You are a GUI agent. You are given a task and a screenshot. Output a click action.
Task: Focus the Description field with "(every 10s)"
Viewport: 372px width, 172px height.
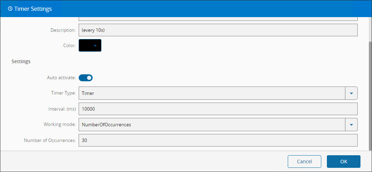click(218, 30)
